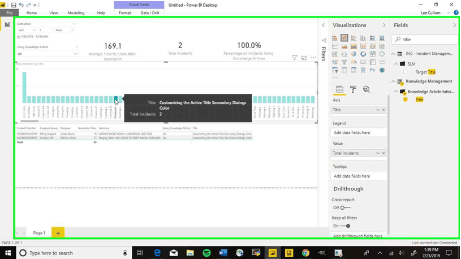Select the map globe visualization
The height and width of the screenshot is (259, 461).
tap(382, 54)
